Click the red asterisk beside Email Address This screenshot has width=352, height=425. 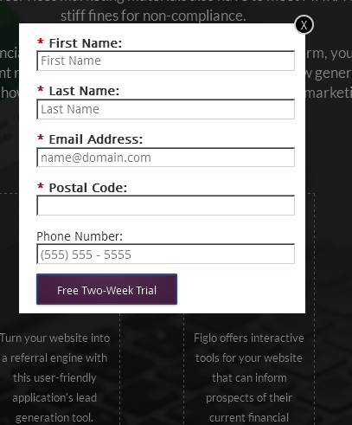(x=41, y=138)
